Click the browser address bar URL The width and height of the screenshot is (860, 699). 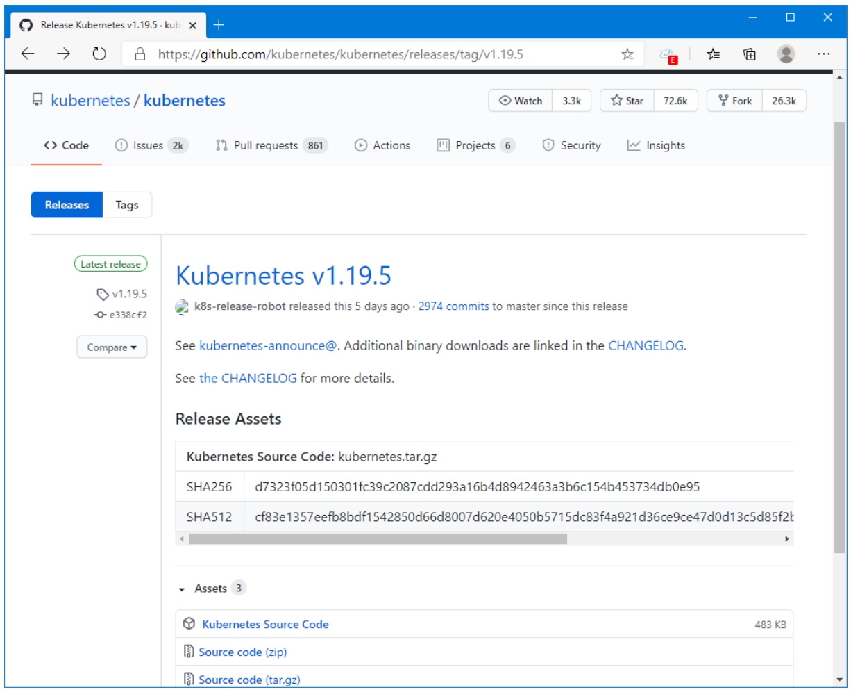[340, 54]
